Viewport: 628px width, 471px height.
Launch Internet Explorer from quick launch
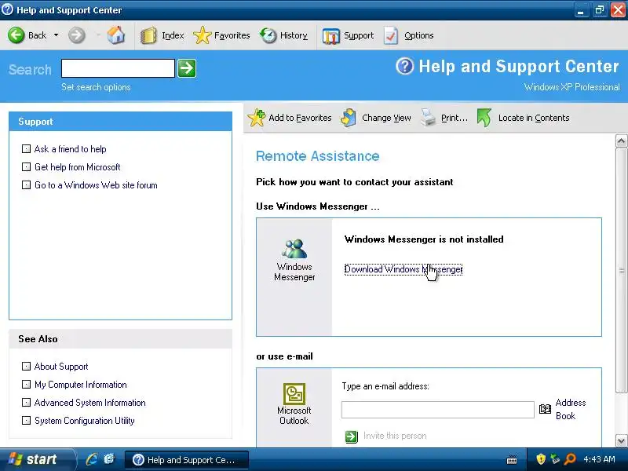pyautogui.click(x=92, y=459)
